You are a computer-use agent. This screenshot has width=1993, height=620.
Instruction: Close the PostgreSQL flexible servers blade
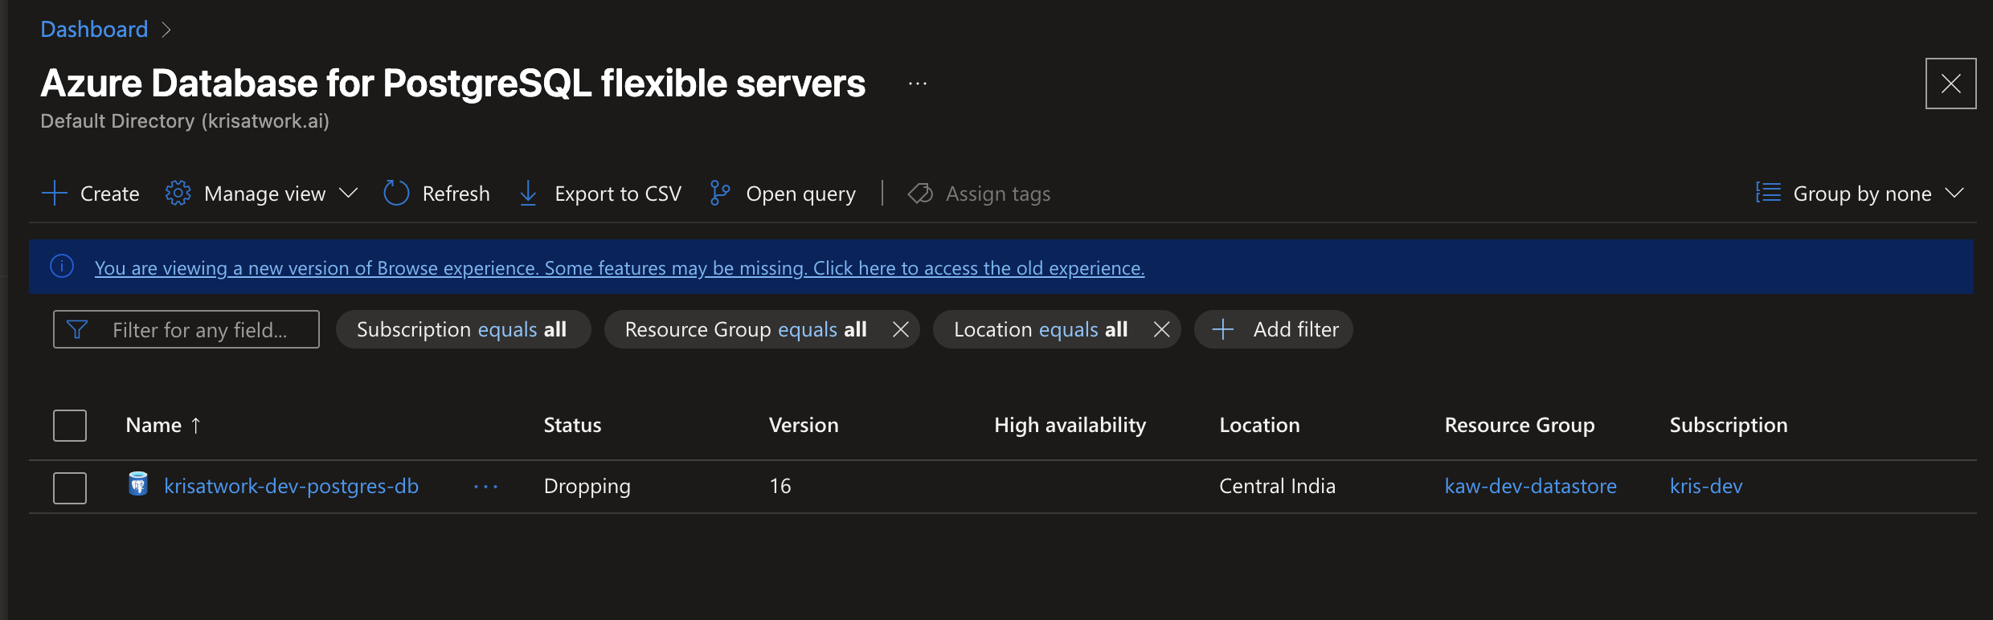point(1950,84)
